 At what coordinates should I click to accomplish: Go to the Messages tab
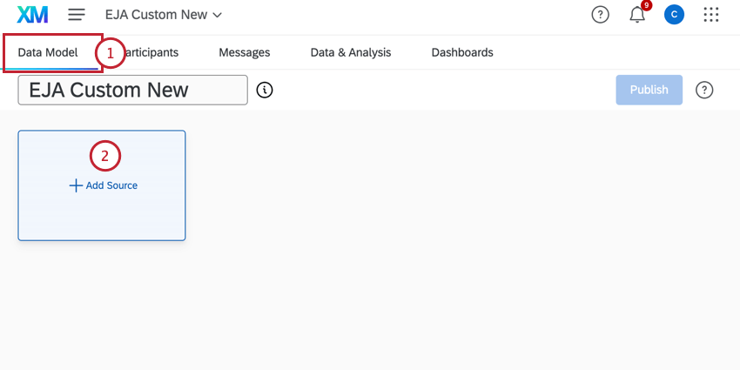pyautogui.click(x=244, y=52)
